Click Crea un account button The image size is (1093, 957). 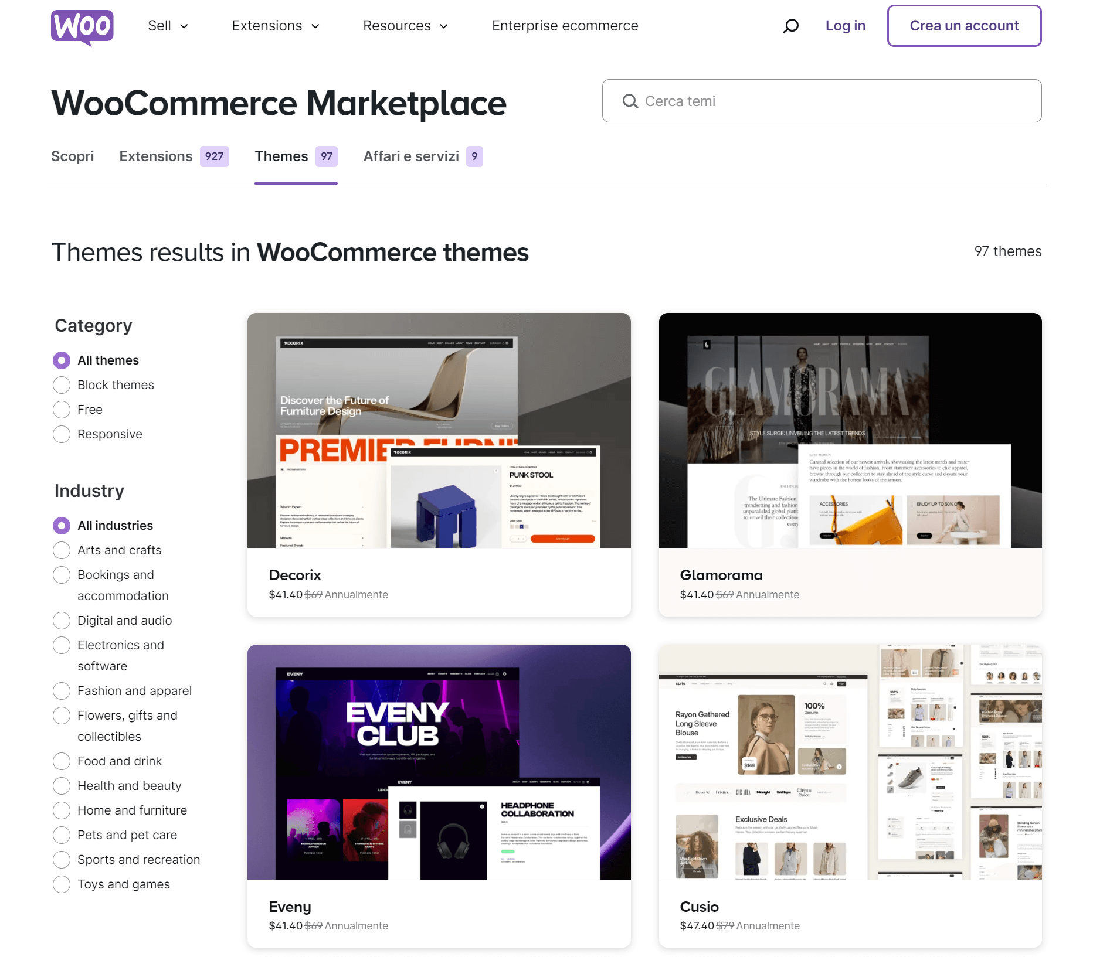coord(964,26)
